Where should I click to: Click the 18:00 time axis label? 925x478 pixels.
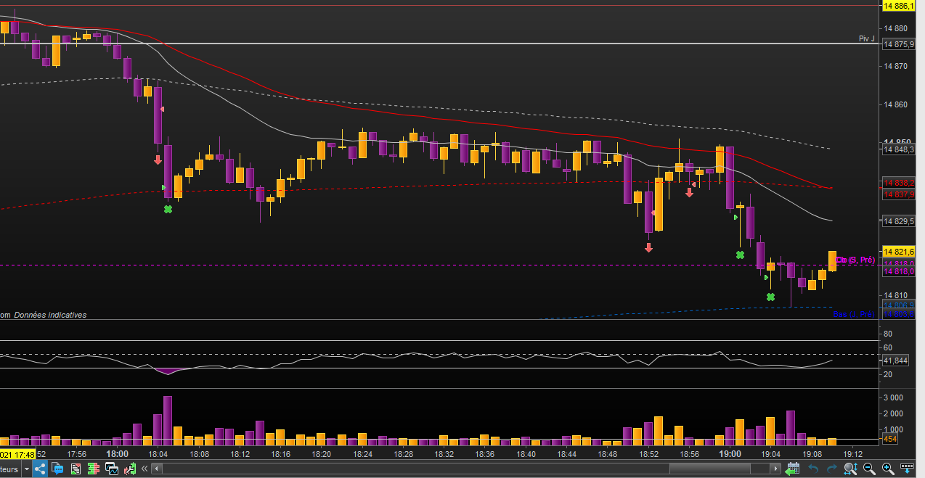click(117, 453)
